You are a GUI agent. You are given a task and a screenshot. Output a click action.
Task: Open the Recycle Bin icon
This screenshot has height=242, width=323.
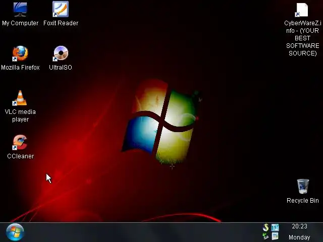[x=303, y=187]
